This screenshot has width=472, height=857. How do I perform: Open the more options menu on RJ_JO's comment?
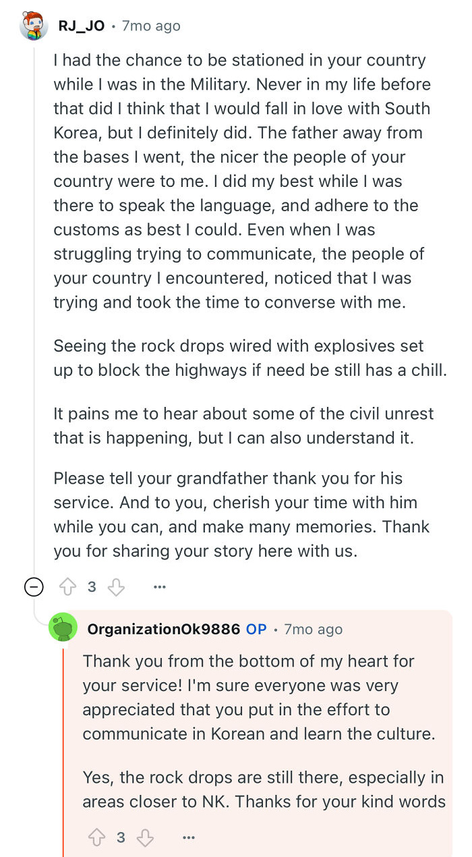[159, 587]
